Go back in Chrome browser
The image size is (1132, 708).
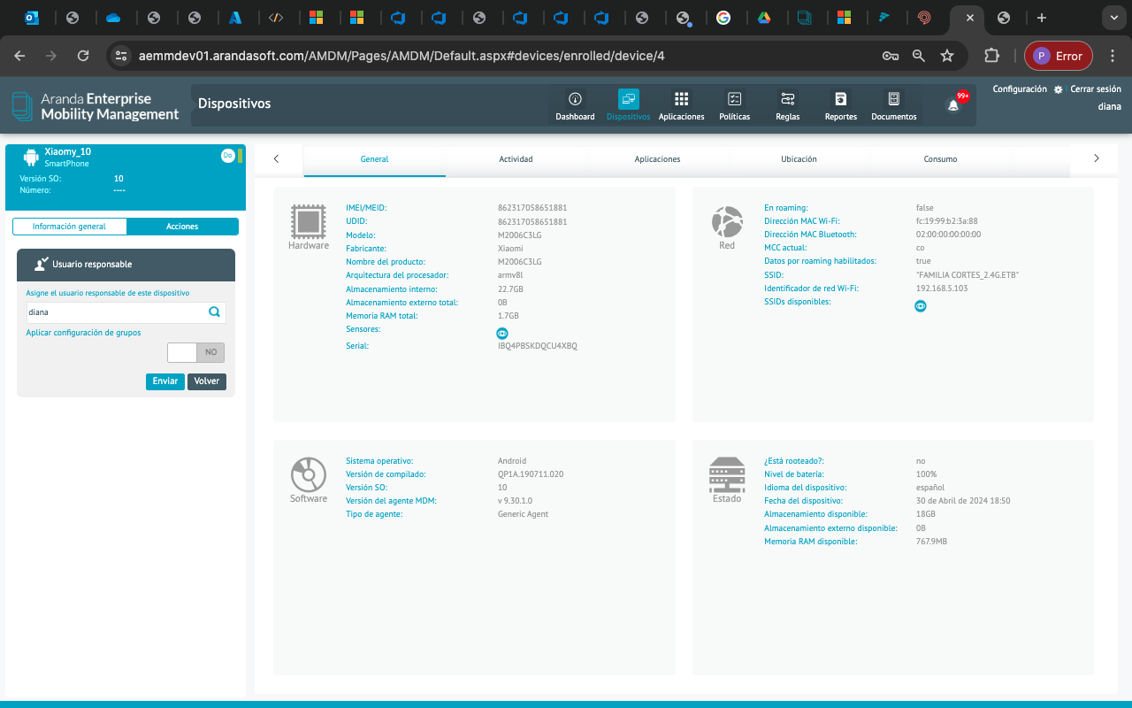(x=19, y=56)
